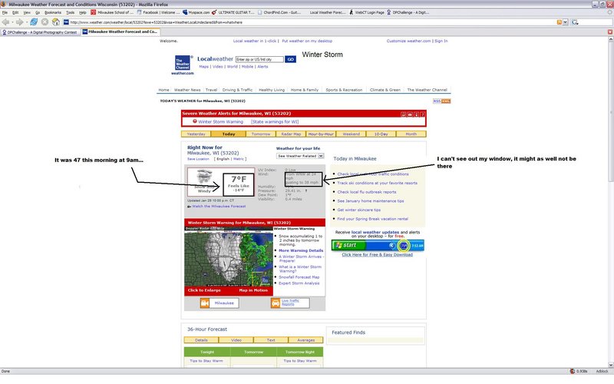This screenshot has width=614, height=384.
Task: Go back with the Firefox back arrow
Action: (x=5, y=22)
